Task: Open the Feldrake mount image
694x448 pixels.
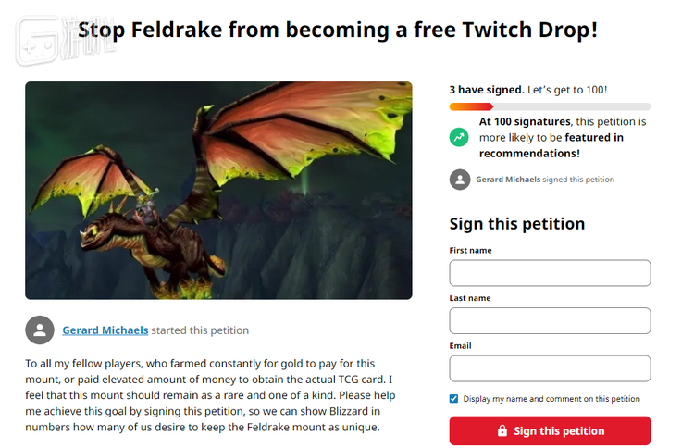Action: click(x=218, y=190)
